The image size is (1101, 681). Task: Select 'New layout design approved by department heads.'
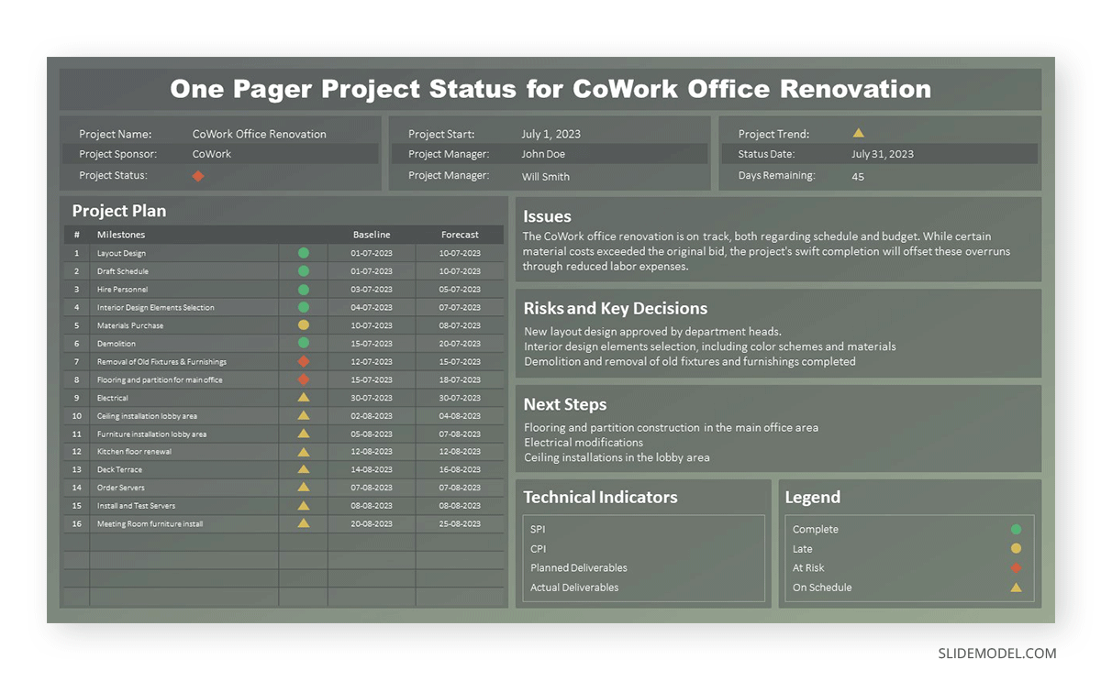653,332
